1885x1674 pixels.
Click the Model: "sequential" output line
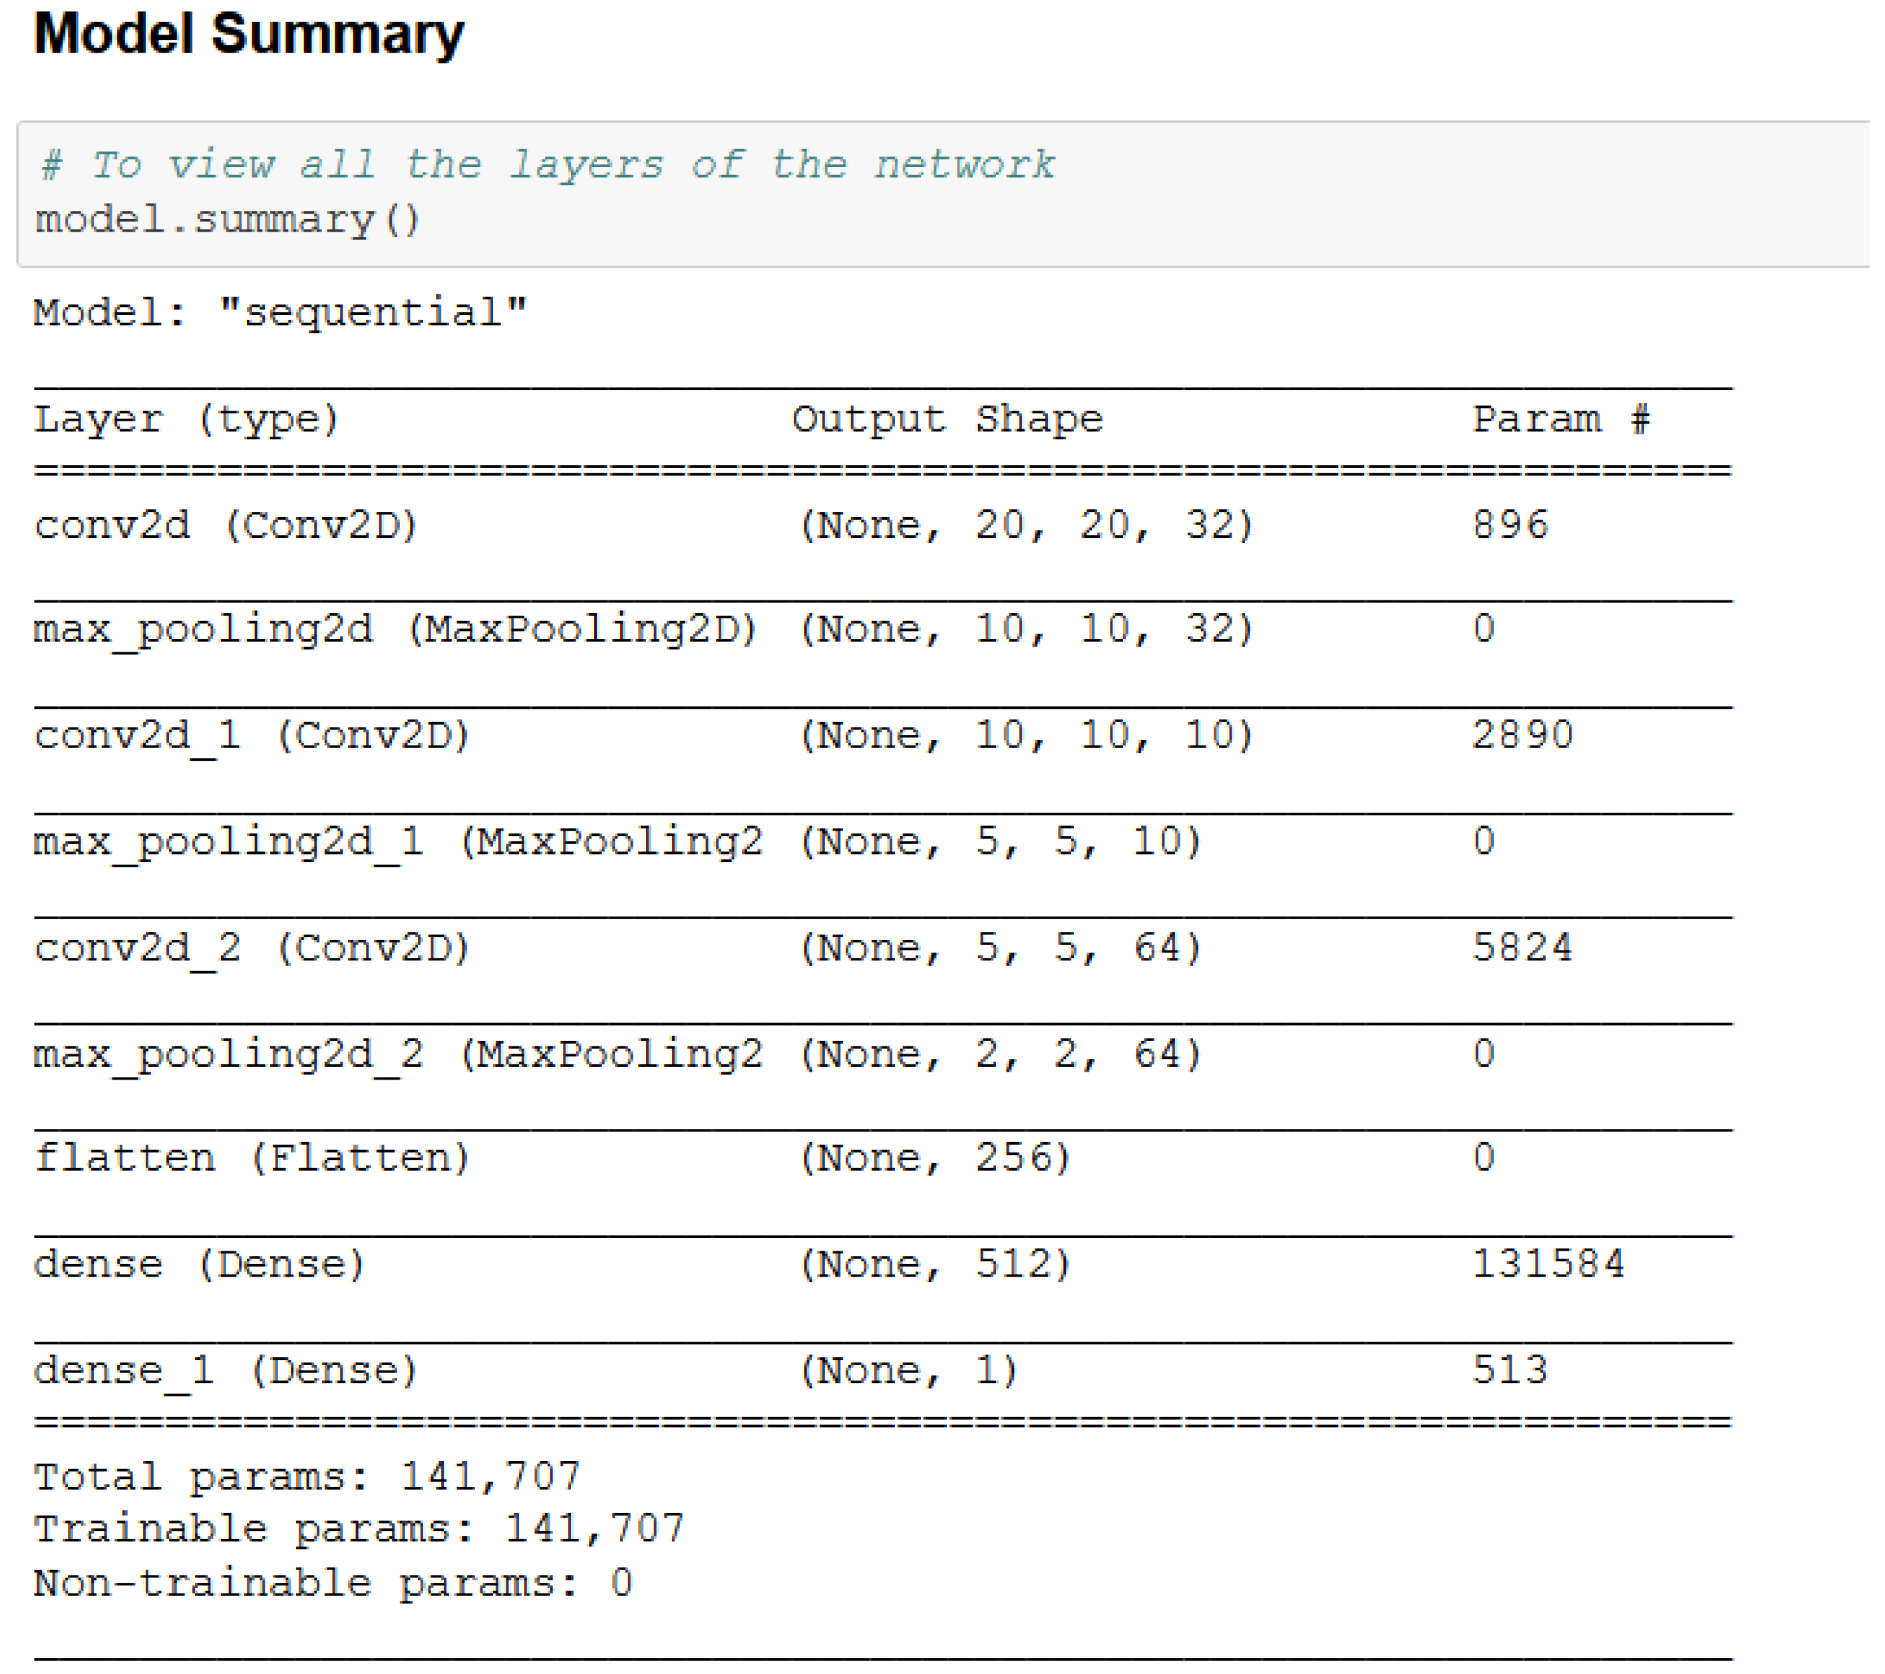(x=280, y=314)
